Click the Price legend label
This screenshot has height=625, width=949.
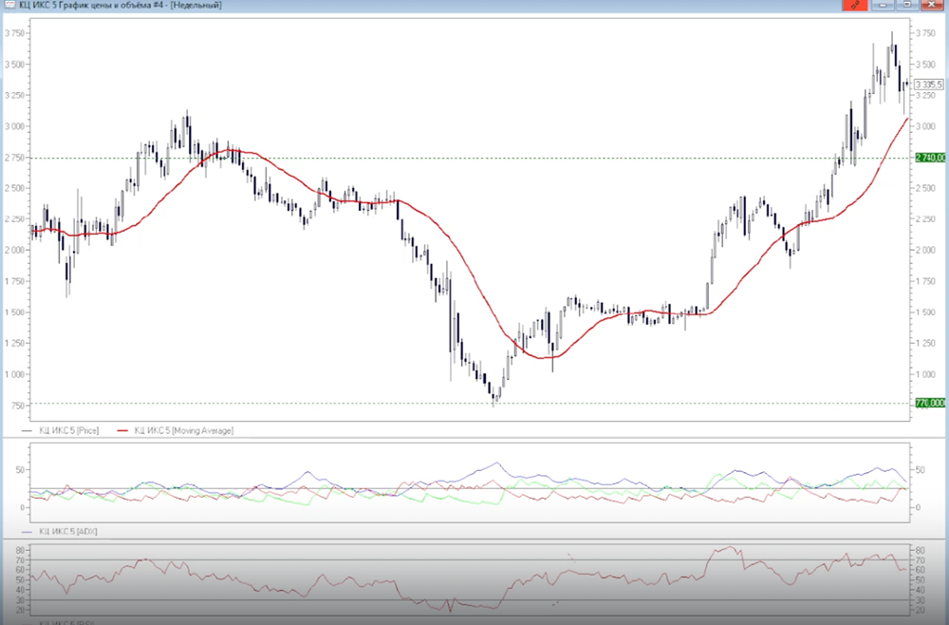pos(68,430)
